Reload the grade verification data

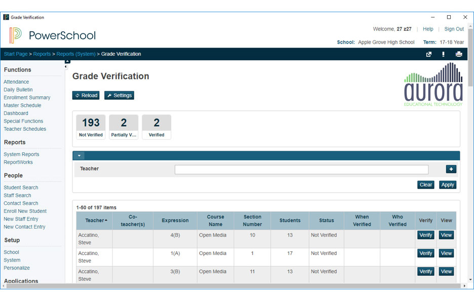click(86, 95)
